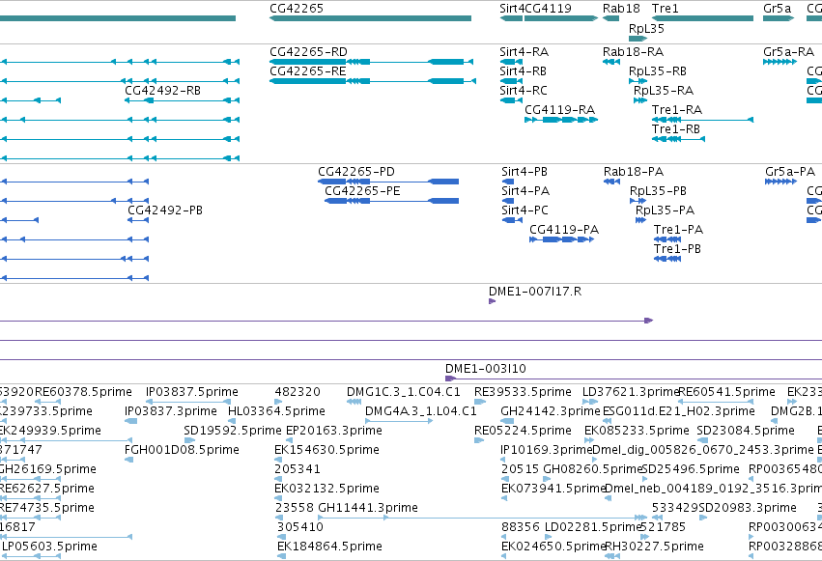Click the Tre1-RB transcript label
This screenshot has height=561, width=822.
[x=676, y=129]
